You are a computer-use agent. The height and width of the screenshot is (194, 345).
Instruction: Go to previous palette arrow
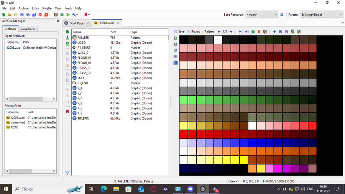[219, 32]
